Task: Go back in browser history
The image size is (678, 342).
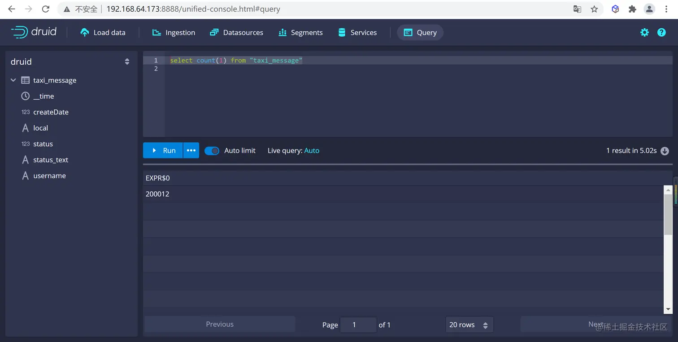Action: coord(12,9)
